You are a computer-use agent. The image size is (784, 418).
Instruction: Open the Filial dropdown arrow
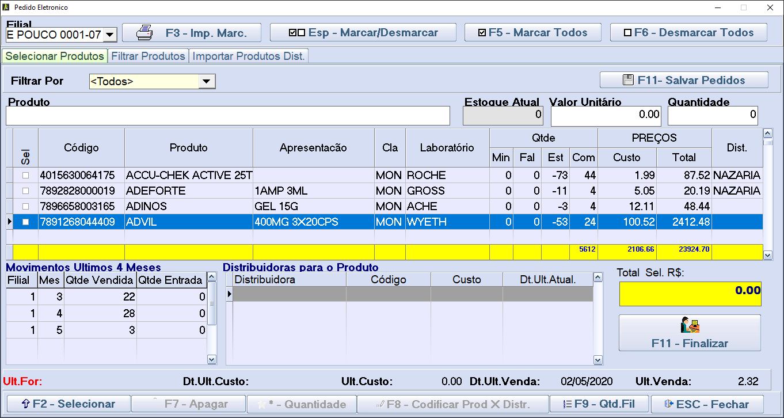(x=110, y=35)
